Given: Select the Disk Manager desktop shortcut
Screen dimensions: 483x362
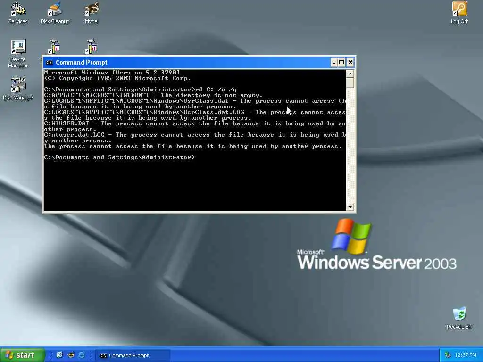Looking at the screenshot, I should (x=18, y=89).
